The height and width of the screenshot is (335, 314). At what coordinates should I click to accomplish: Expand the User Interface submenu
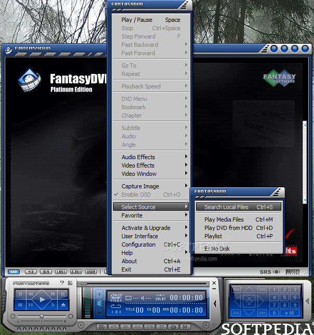151,236
